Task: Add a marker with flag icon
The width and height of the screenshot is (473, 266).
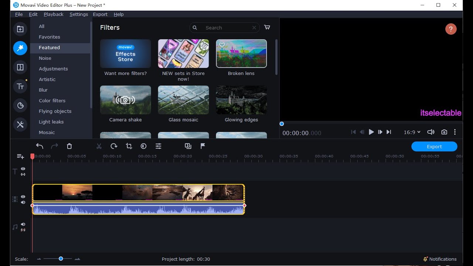Action: 203,146
